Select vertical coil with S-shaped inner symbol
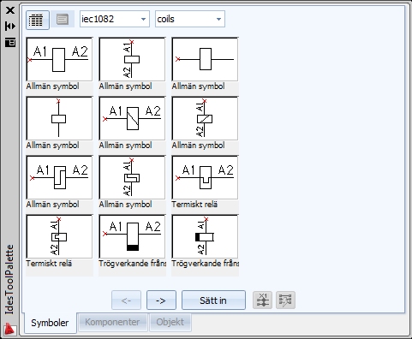 click(x=132, y=177)
